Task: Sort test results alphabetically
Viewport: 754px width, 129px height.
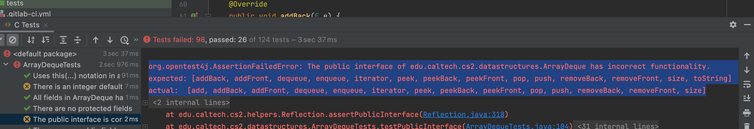Action: tap(31, 40)
